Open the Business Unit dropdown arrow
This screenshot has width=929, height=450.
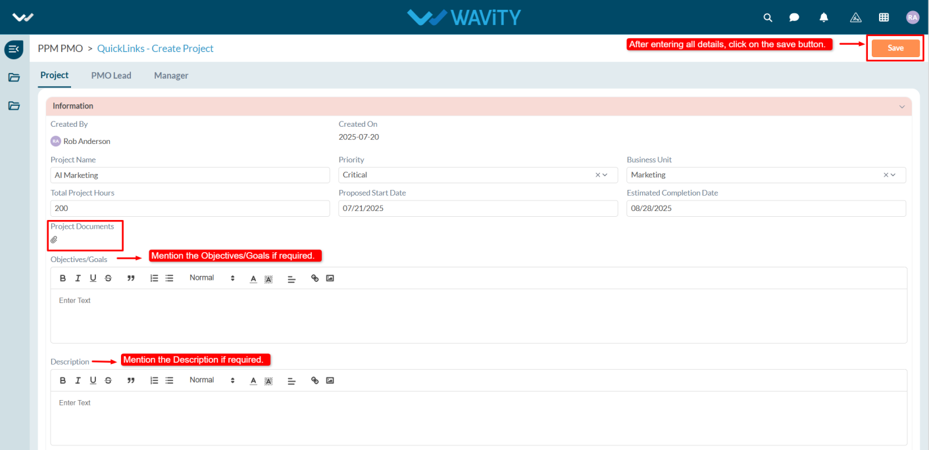[x=893, y=175]
